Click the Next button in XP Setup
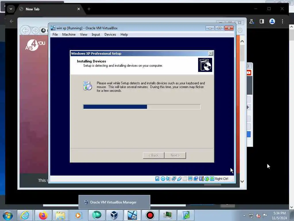The image size is (294, 221). (x=175, y=155)
